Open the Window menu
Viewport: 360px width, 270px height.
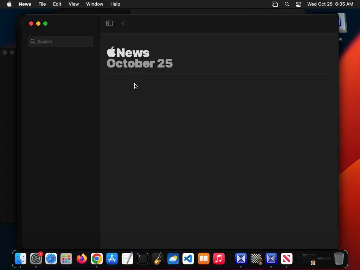pyautogui.click(x=95, y=4)
